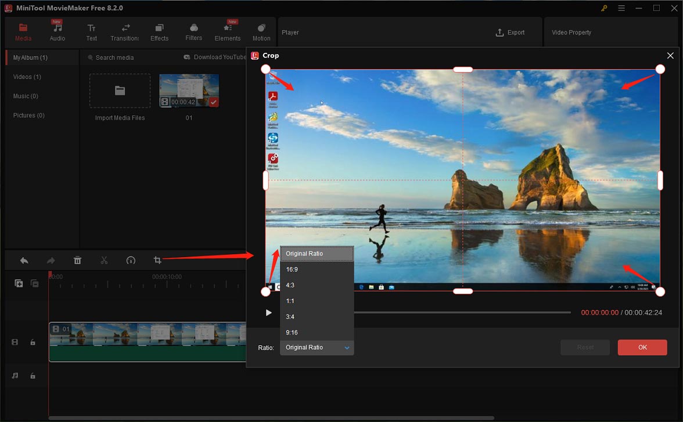Click the bottom-left crop corner handle
The height and width of the screenshot is (422, 683).
click(266, 292)
